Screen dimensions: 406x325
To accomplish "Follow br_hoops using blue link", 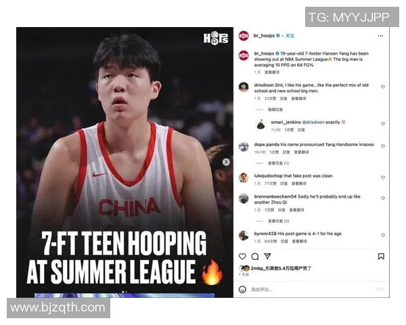I will click(x=290, y=36).
